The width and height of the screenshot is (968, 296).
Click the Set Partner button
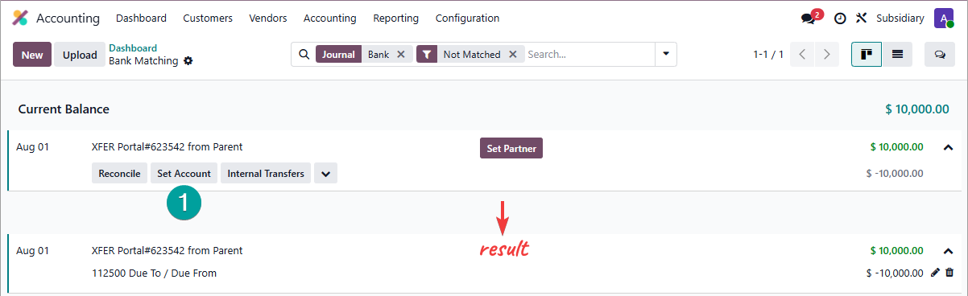[x=511, y=148]
